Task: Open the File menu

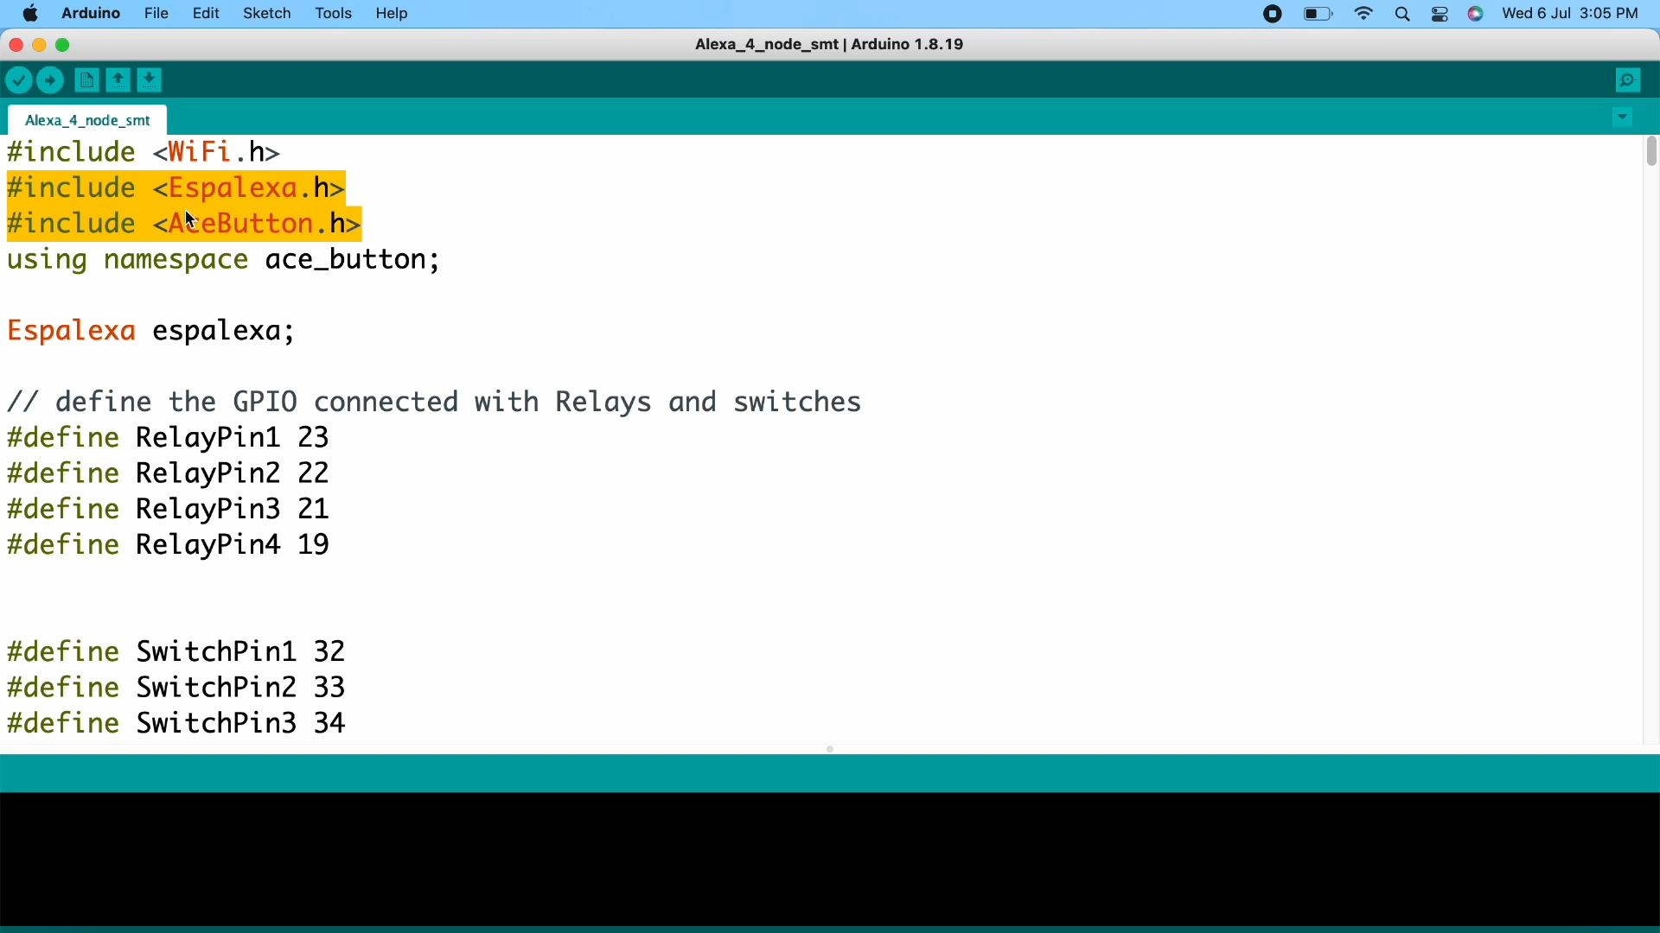Action: 156,14
